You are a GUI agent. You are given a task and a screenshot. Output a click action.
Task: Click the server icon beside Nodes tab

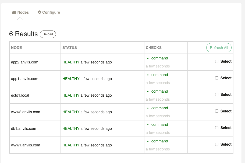[x=14, y=12]
